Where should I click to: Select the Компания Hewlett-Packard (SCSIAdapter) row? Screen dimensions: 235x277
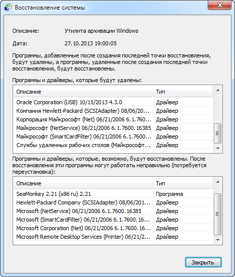coord(113,111)
